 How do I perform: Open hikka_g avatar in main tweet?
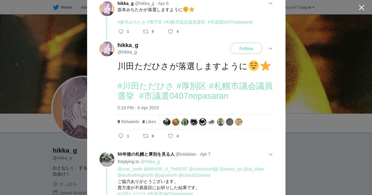click(107, 49)
